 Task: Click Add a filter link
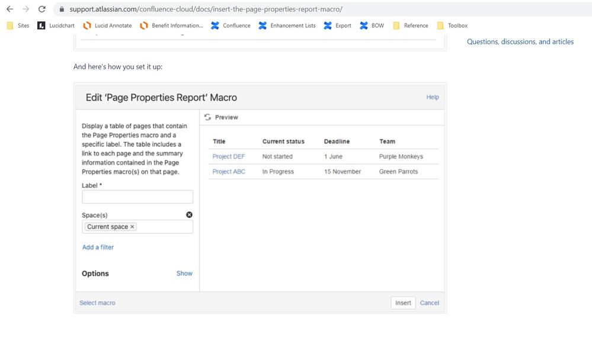[98, 247]
